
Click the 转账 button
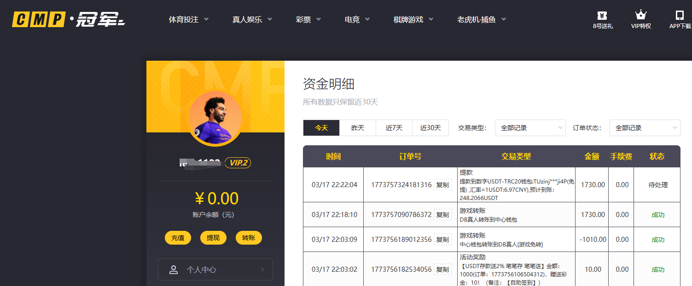click(x=249, y=238)
